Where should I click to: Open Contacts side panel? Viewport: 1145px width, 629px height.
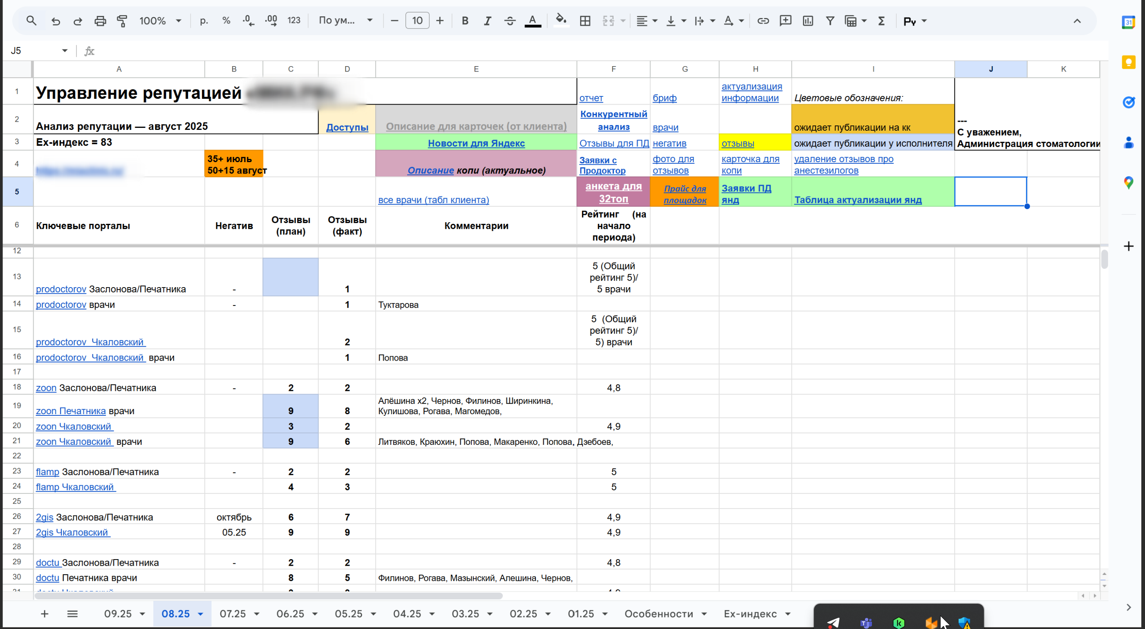(x=1128, y=142)
